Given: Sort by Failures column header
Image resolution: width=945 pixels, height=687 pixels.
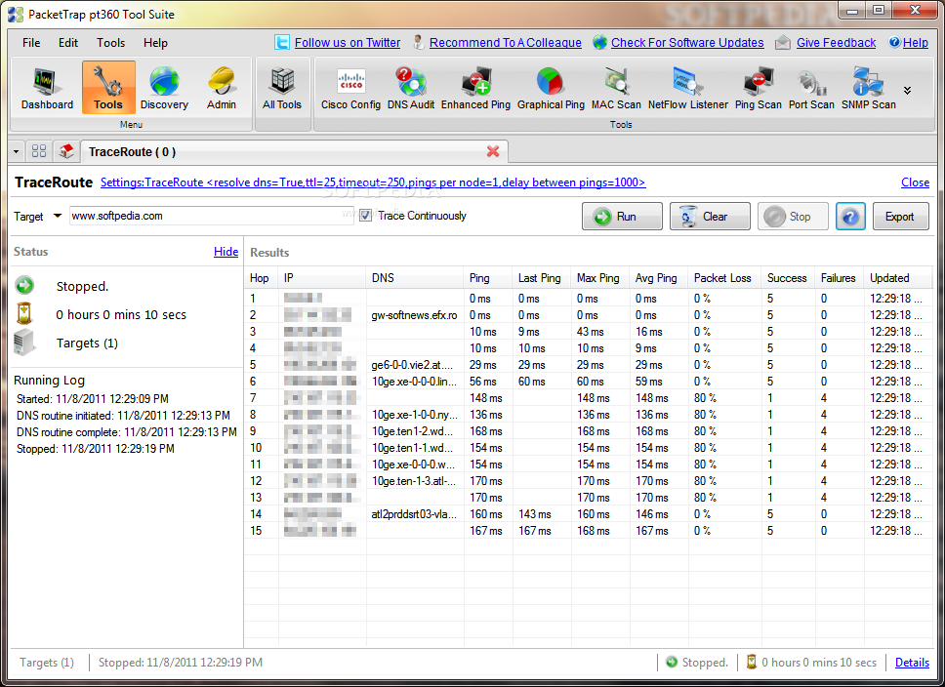Looking at the screenshot, I should pos(838,278).
